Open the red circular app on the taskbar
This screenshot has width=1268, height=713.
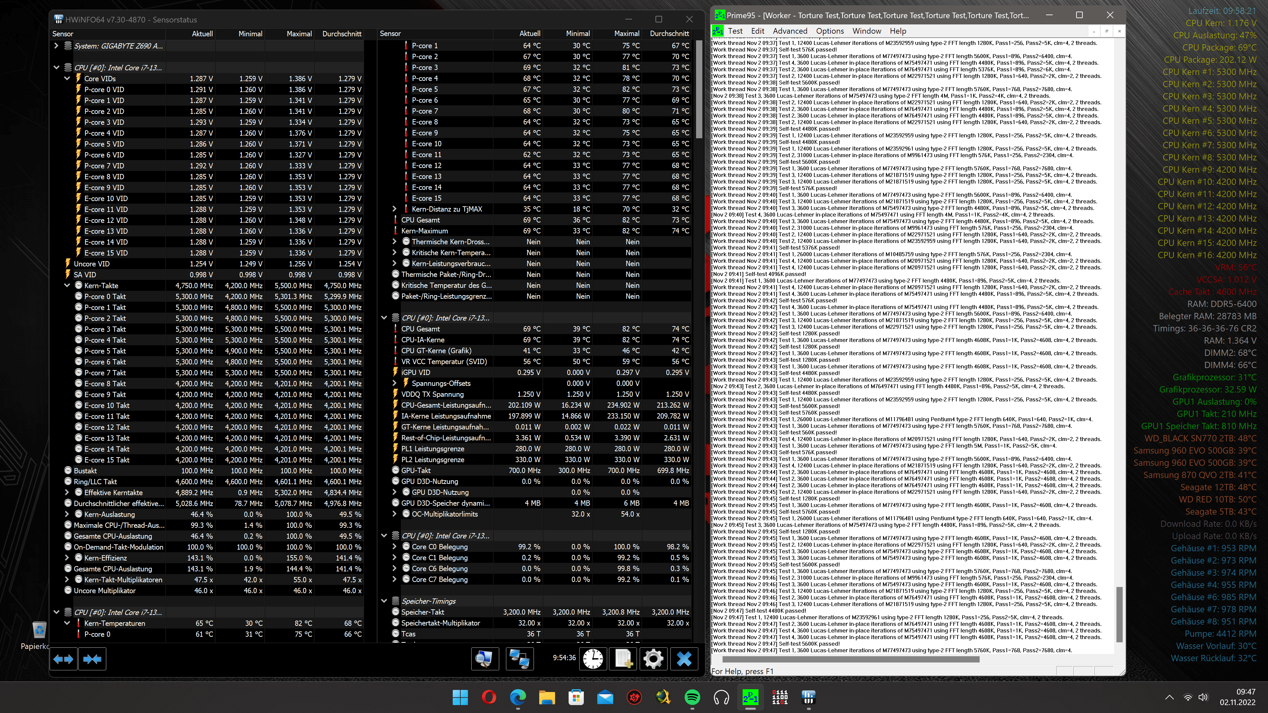(x=634, y=697)
